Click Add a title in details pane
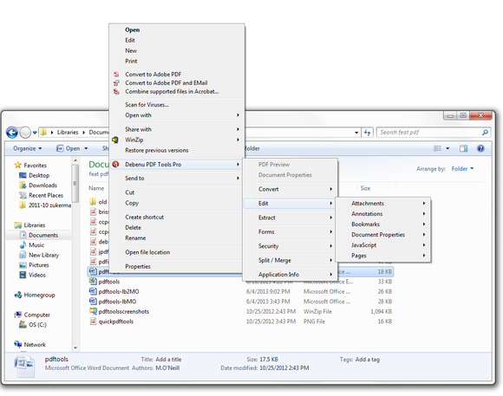The width and height of the screenshot is (503, 396). (x=168, y=360)
